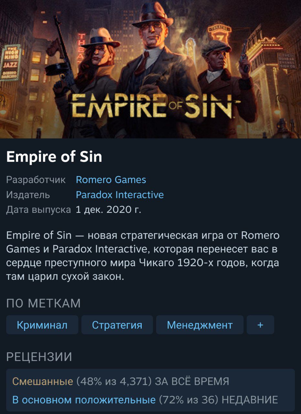Click the Разработчик label
The width and height of the screenshot is (301, 414).
(x=36, y=180)
